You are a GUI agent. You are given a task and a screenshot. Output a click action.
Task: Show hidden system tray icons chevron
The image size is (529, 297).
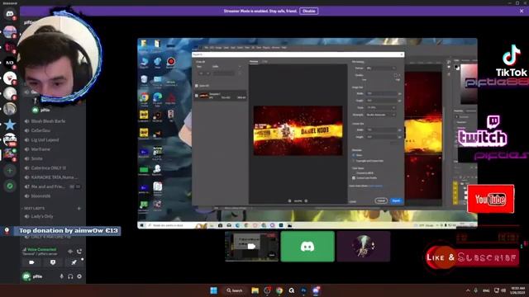[468, 290]
